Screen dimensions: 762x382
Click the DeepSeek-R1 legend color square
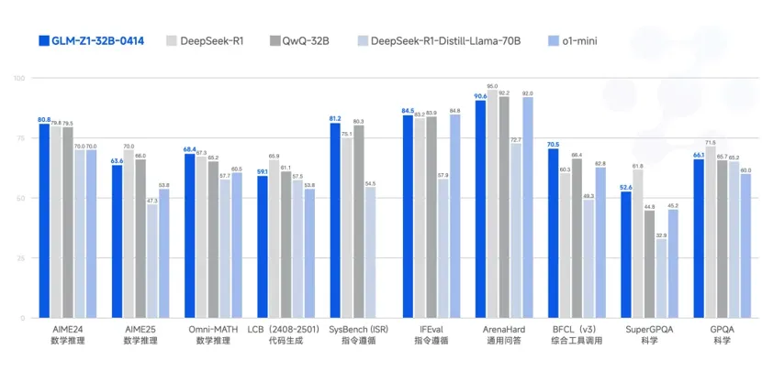click(x=172, y=40)
